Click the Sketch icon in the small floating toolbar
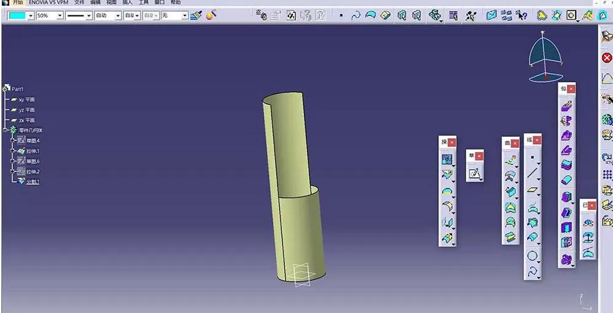 474,173
